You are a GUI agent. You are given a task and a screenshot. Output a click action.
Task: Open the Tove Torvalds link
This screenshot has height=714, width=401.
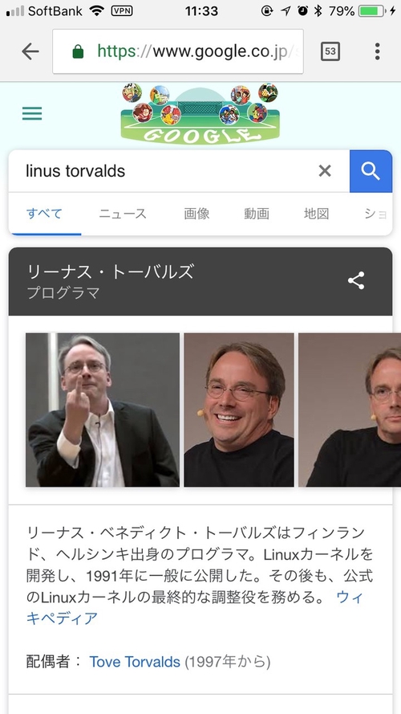(135, 662)
